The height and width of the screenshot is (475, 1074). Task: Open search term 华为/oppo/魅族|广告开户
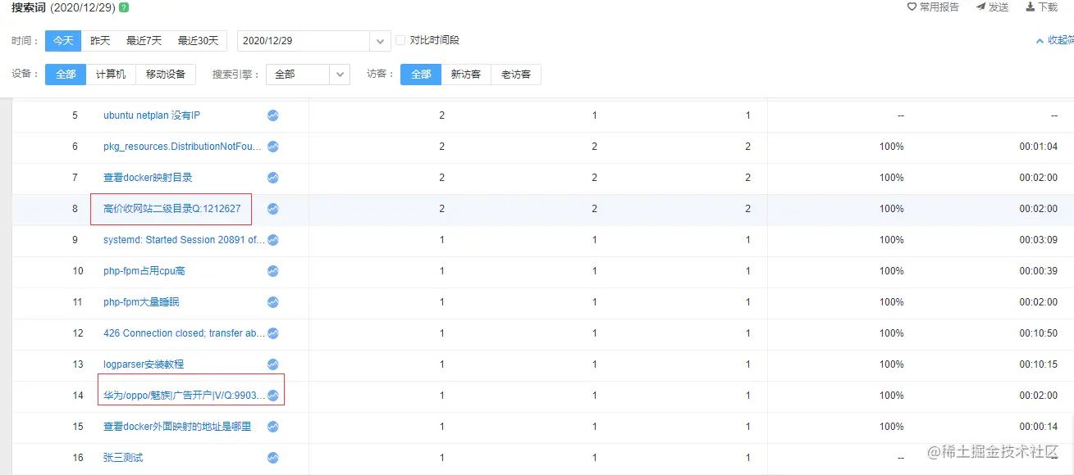click(185, 396)
